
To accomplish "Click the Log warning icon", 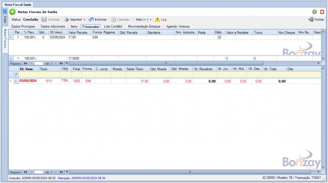I will point(157,19).
